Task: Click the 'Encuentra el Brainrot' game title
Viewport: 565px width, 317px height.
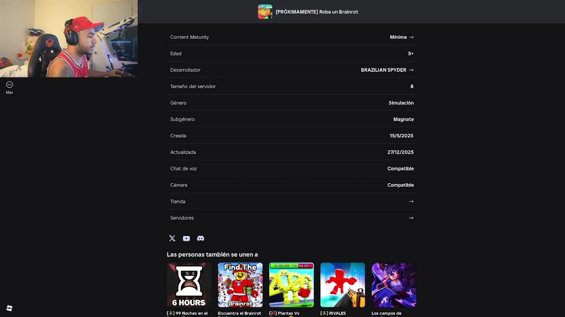Action: coord(239,313)
